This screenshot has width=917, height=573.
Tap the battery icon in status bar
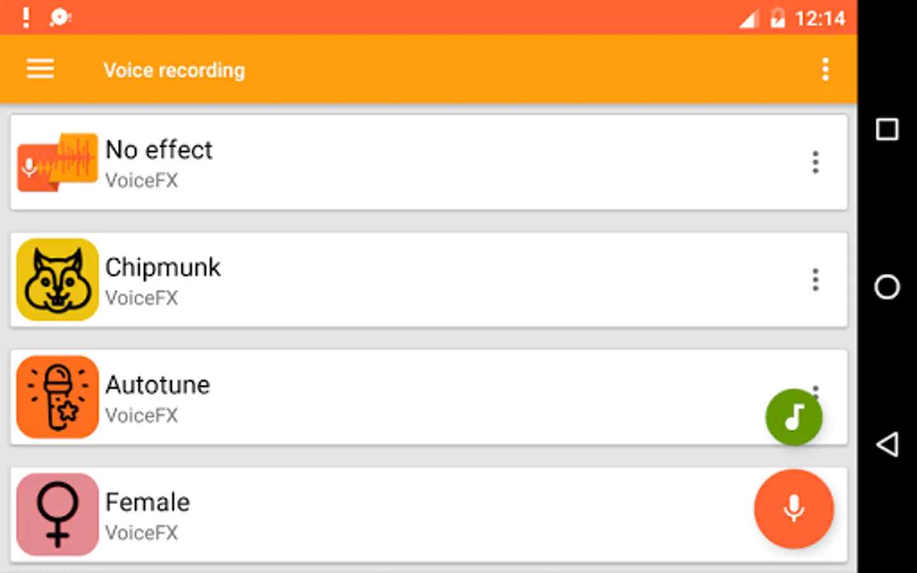coord(778,18)
